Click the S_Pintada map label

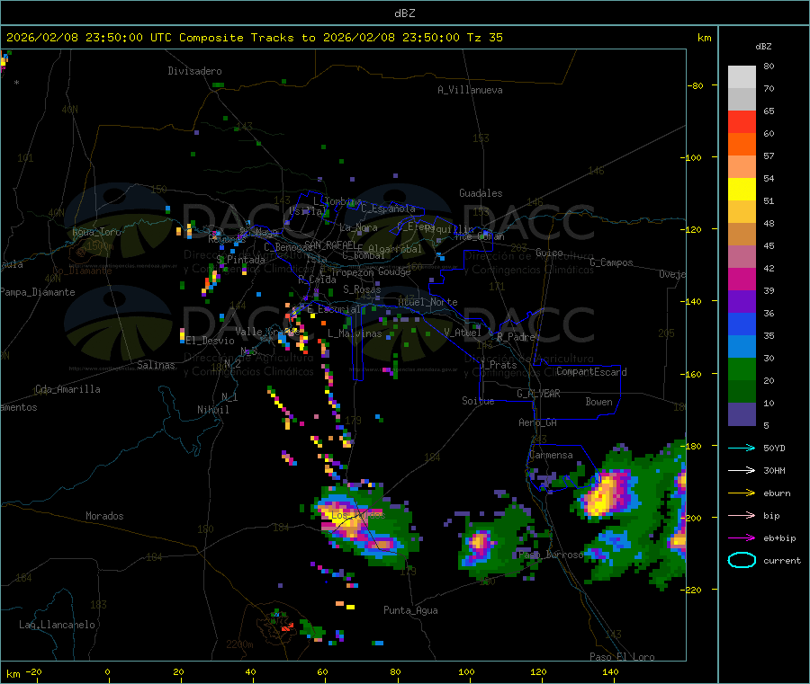click(x=240, y=260)
